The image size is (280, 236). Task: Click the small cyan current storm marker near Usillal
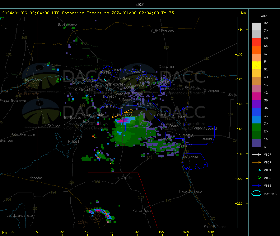[105, 80]
